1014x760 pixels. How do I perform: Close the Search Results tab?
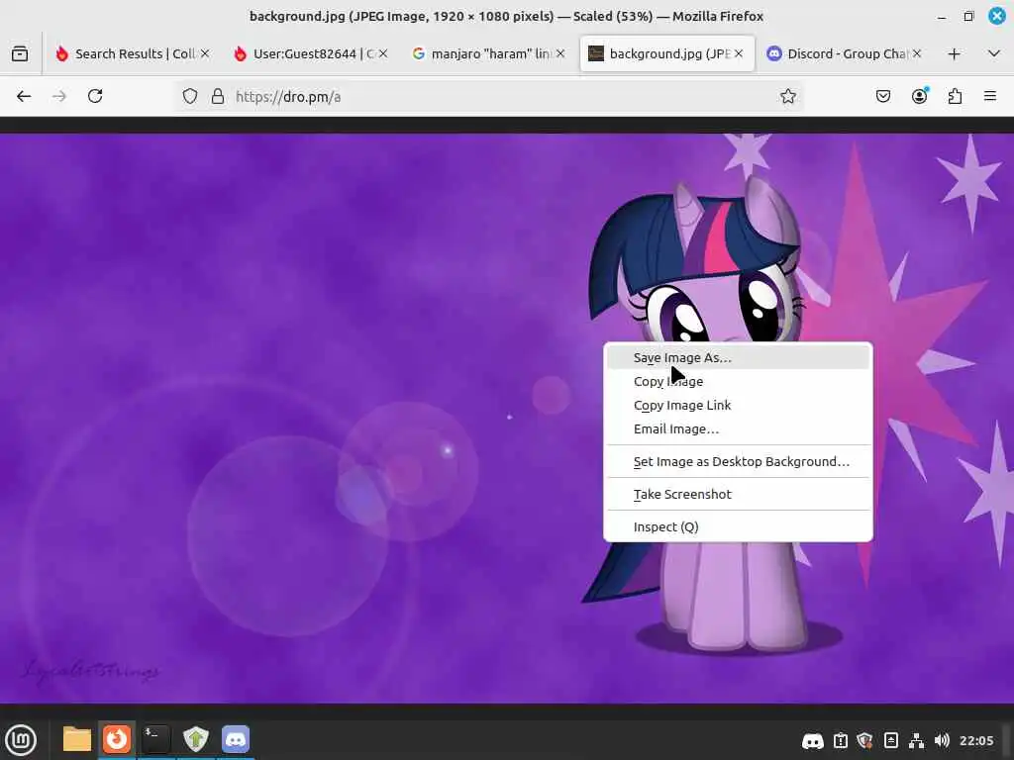[204, 53]
